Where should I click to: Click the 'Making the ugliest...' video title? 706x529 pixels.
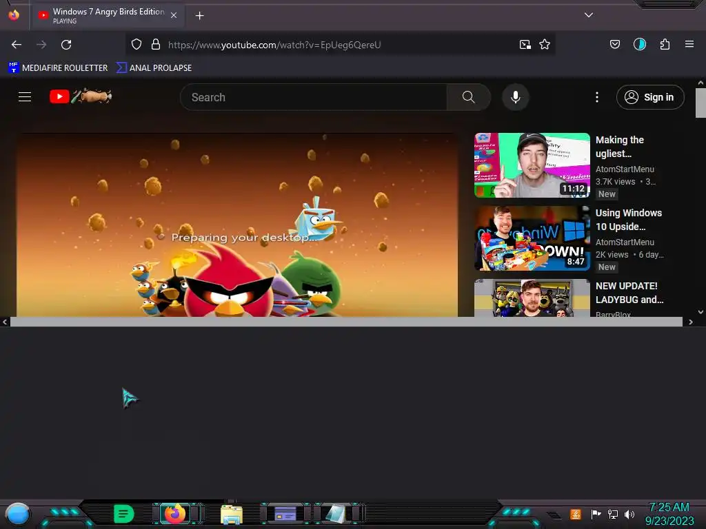[620, 147]
